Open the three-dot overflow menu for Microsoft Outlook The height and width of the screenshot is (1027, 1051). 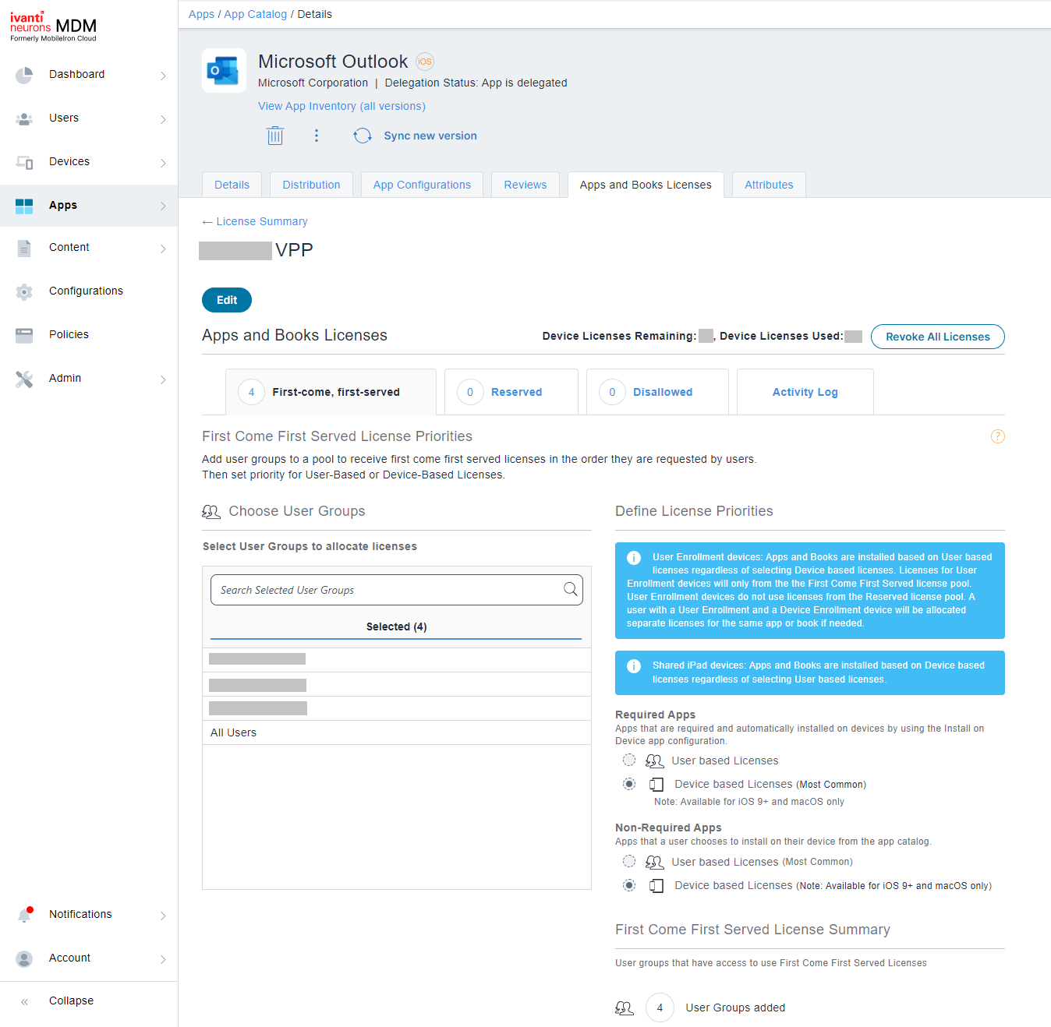pos(317,135)
